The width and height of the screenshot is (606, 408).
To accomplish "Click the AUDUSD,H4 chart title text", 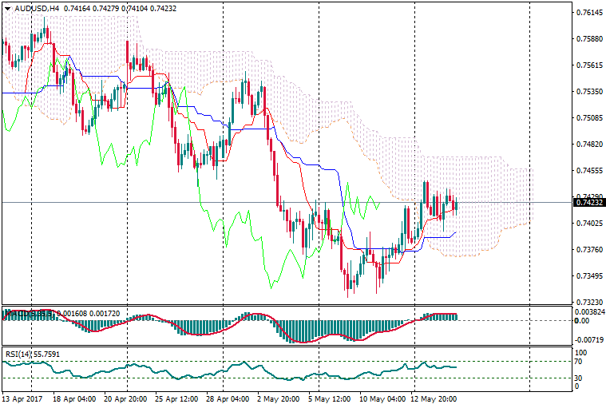I will tap(38, 9).
